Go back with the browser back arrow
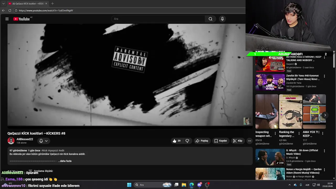The width and height of the screenshot is (336, 189). tap(3, 10)
